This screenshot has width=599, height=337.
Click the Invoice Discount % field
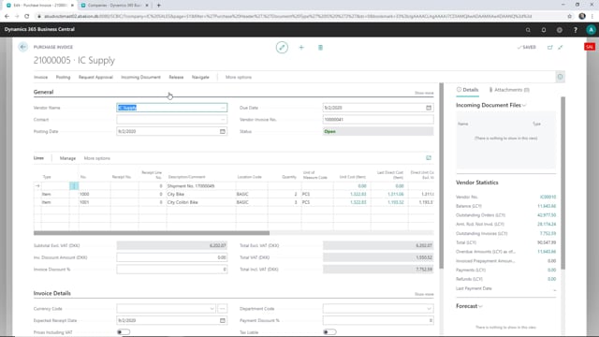172,270
